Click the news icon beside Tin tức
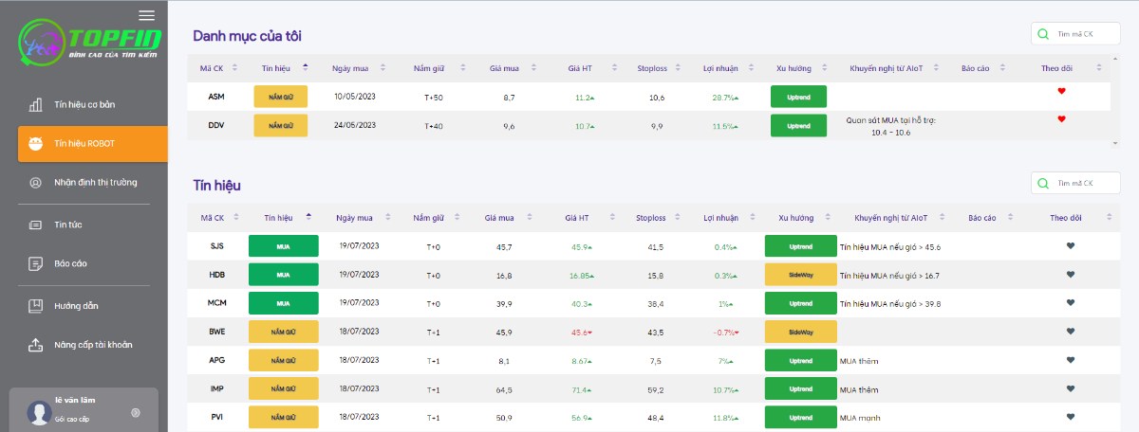Screen dimensions: 1139x432 pyautogui.click(x=36, y=225)
